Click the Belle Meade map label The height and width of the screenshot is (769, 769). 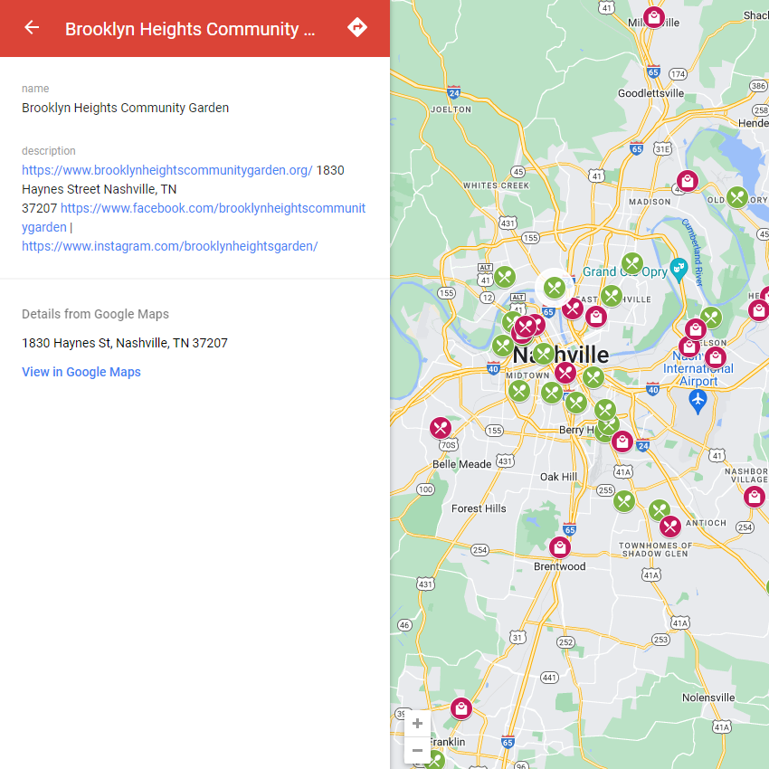pyautogui.click(x=462, y=464)
